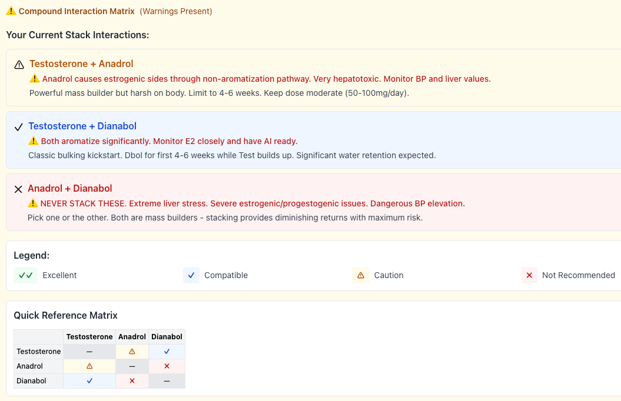Click the Quick Reference Matrix section title
Image resolution: width=621 pixels, height=401 pixels.
65,315
